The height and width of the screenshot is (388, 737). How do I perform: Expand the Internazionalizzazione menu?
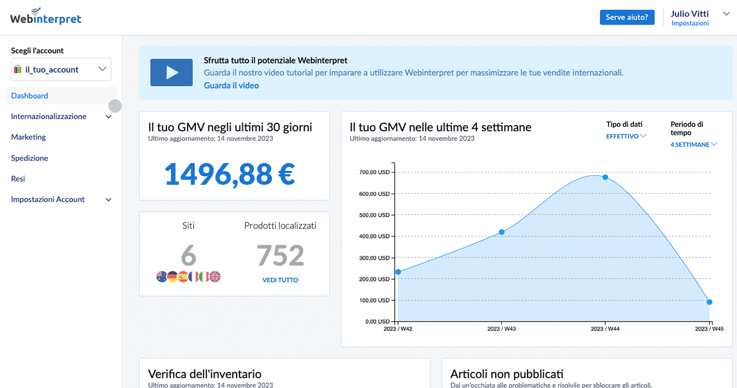[109, 117]
